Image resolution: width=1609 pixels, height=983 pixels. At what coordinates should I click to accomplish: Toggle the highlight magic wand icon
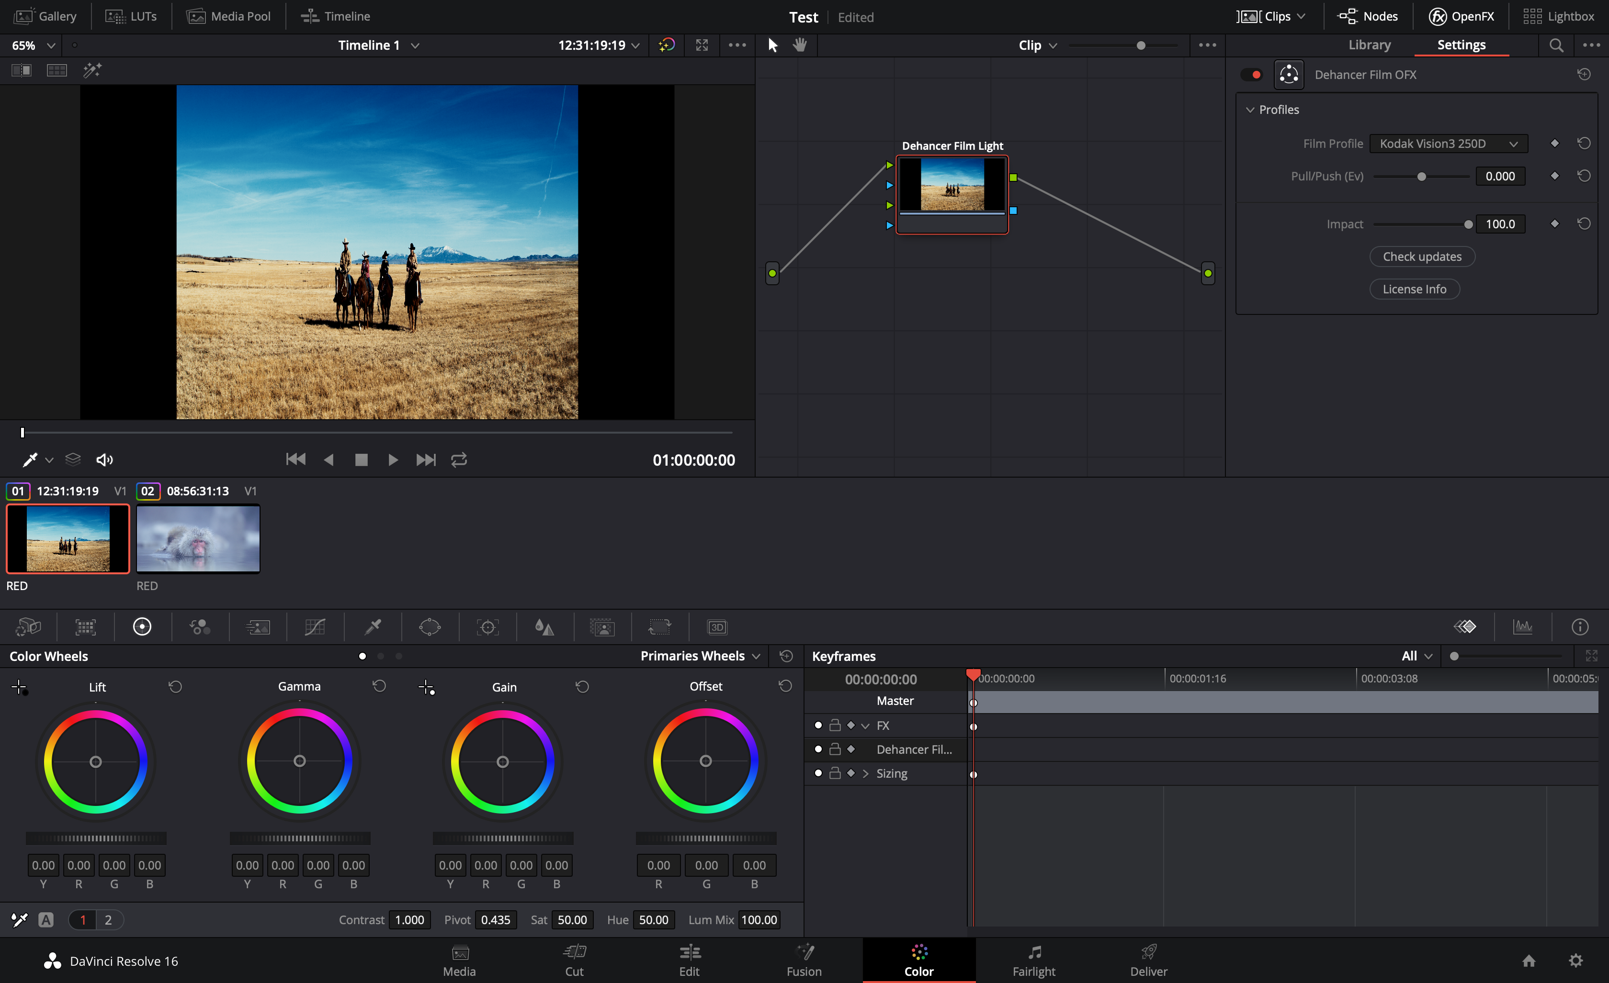pyautogui.click(x=92, y=70)
